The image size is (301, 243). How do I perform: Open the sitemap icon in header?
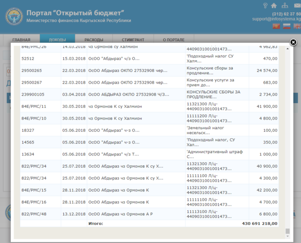coord(285,6)
